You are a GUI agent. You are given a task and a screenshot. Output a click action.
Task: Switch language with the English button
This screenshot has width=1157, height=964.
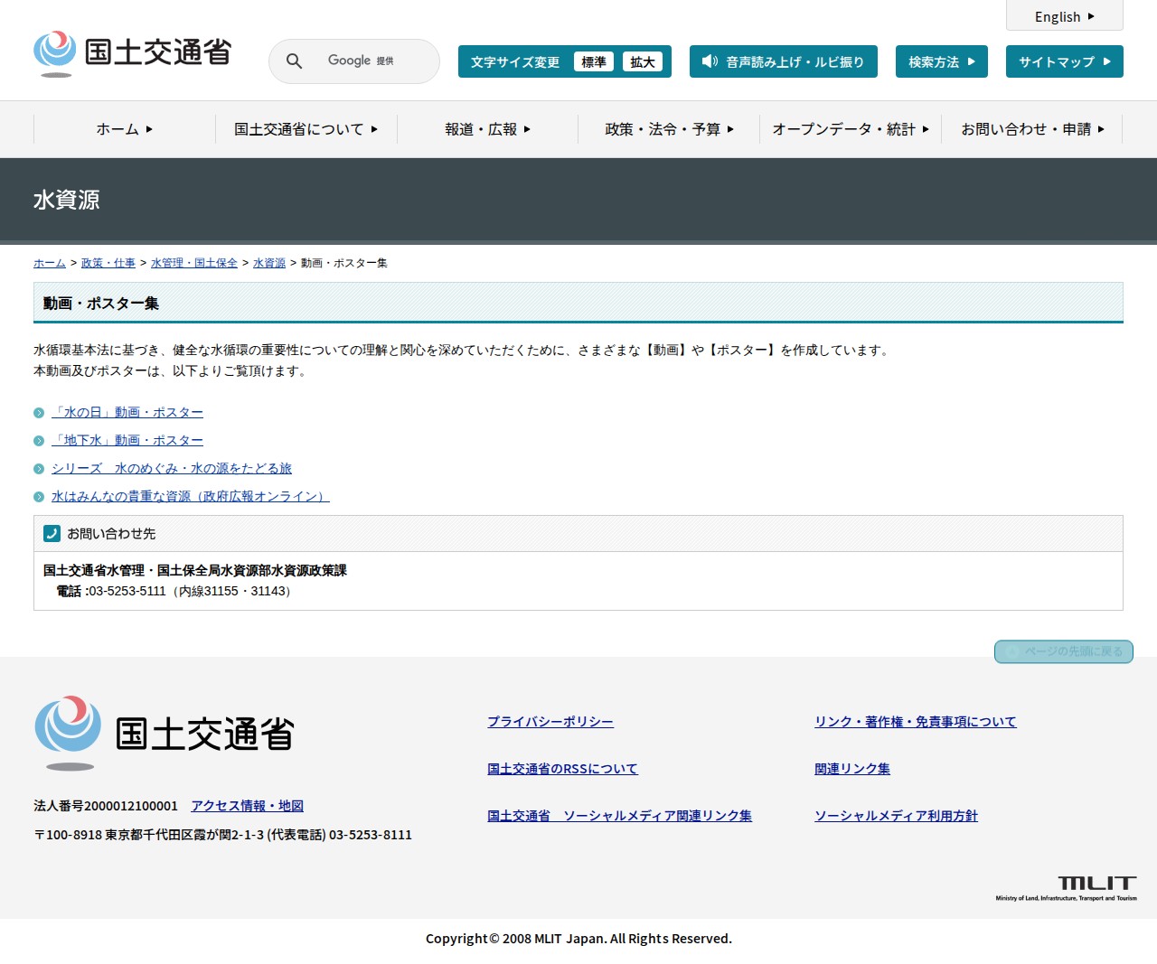pos(1064,16)
